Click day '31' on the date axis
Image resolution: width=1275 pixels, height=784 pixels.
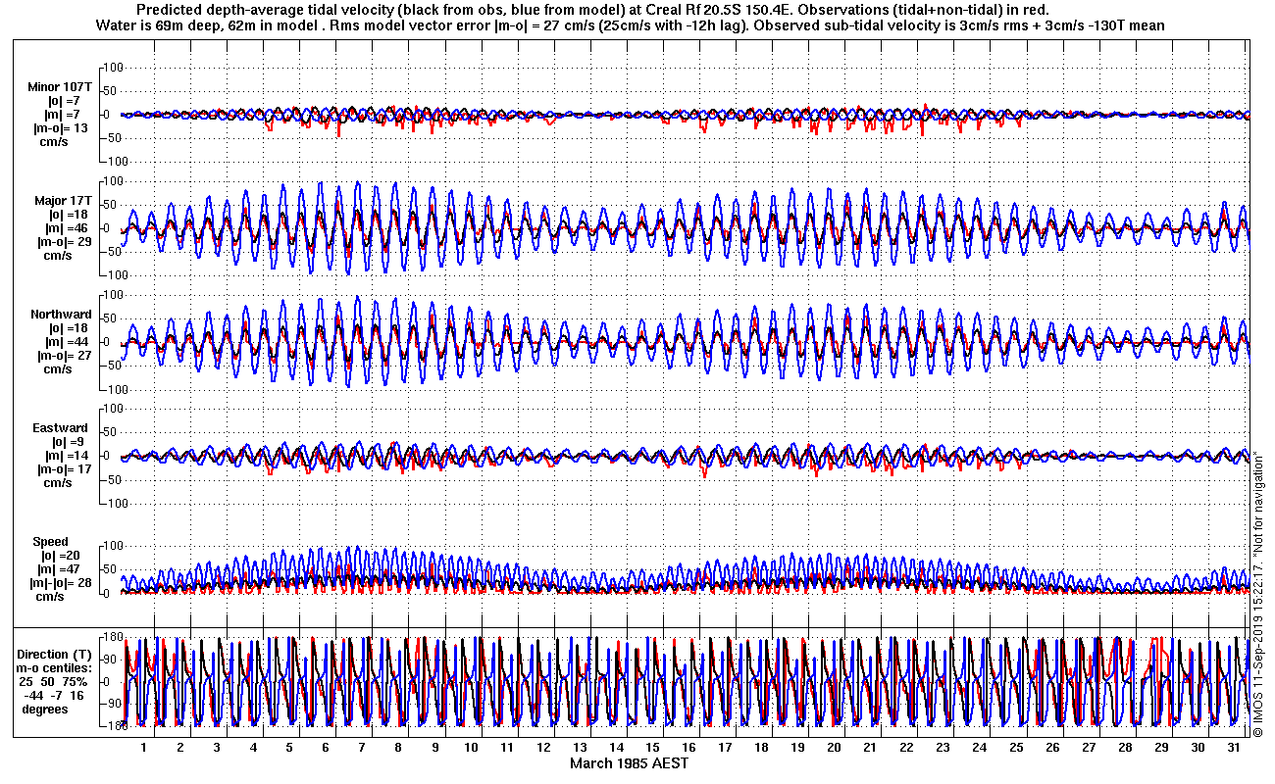tap(1233, 748)
